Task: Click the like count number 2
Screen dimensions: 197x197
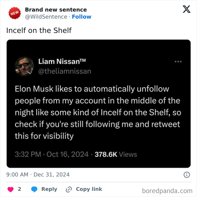Action: tap(19, 189)
